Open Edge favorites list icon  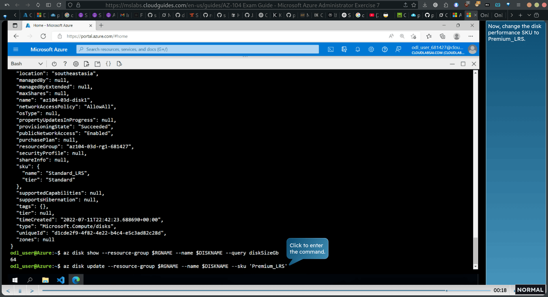[x=429, y=36]
